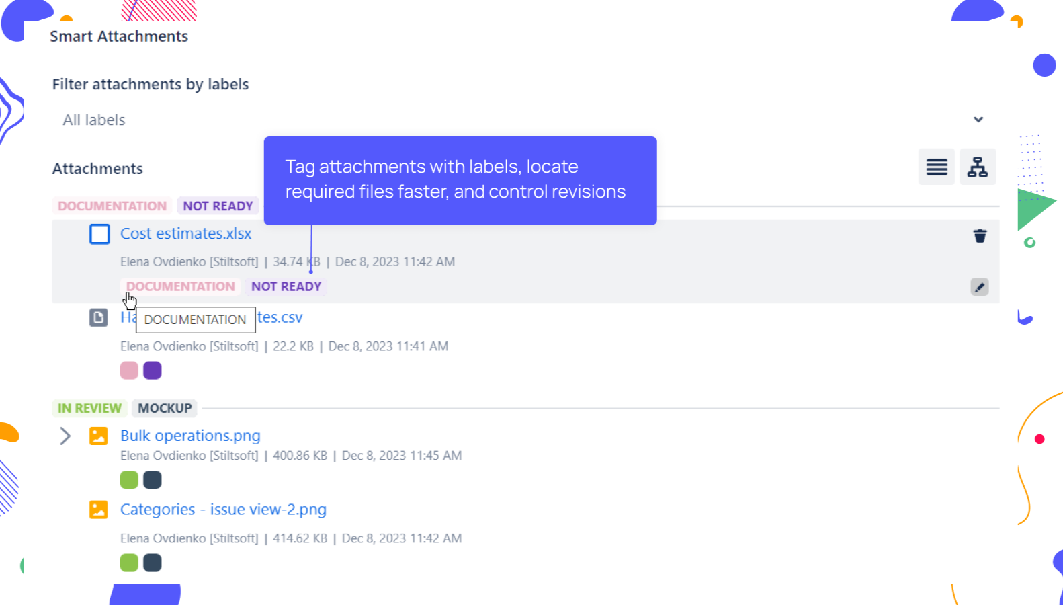Click the purple label swatch under the .csv file
1063x605 pixels.
(x=153, y=370)
